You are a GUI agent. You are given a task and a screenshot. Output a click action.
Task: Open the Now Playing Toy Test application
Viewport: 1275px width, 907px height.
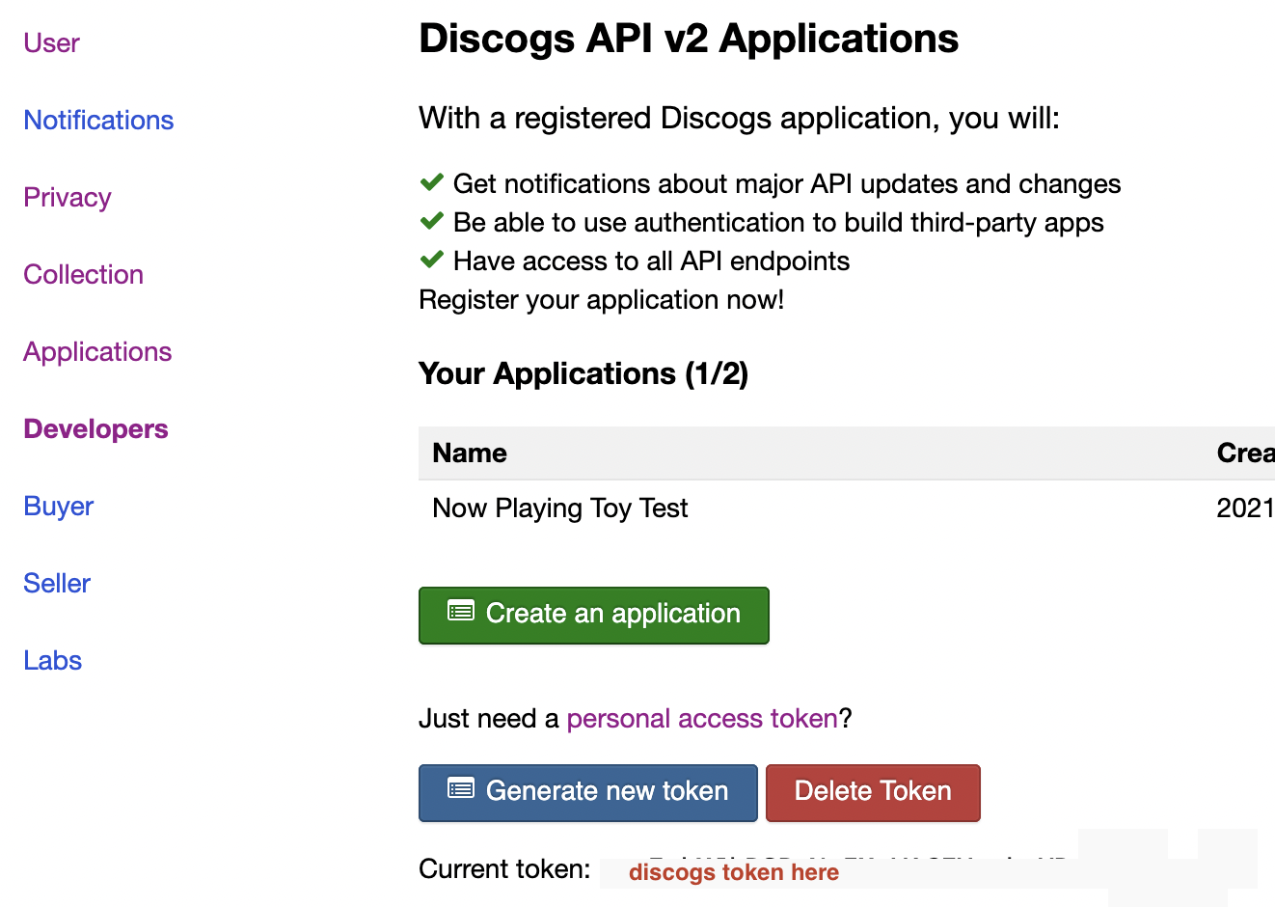(560, 508)
